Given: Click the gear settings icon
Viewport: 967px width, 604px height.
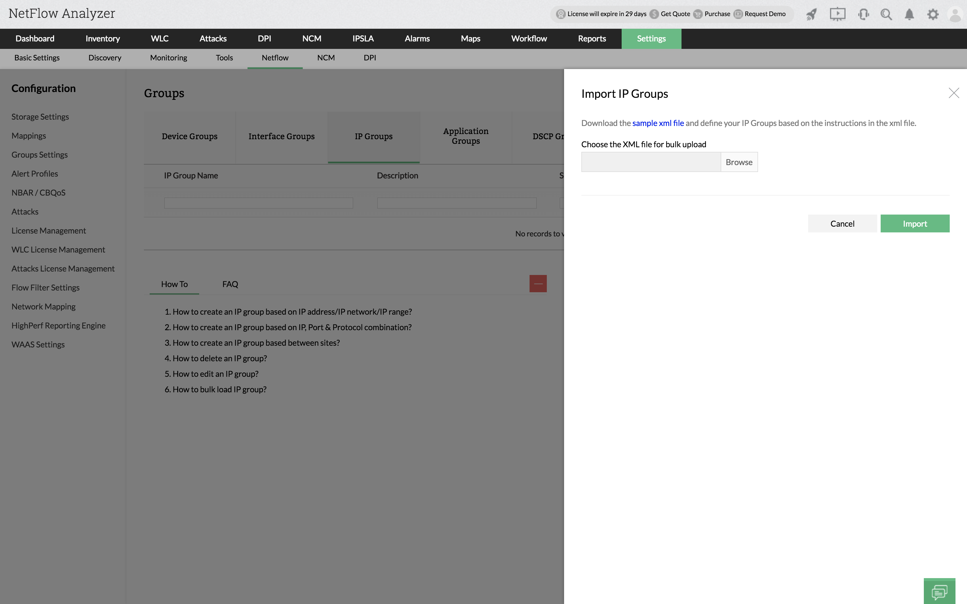Looking at the screenshot, I should pyautogui.click(x=933, y=15).
